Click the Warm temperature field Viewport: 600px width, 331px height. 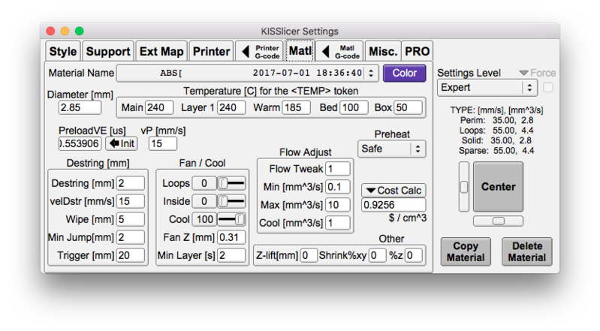point(296,107)
